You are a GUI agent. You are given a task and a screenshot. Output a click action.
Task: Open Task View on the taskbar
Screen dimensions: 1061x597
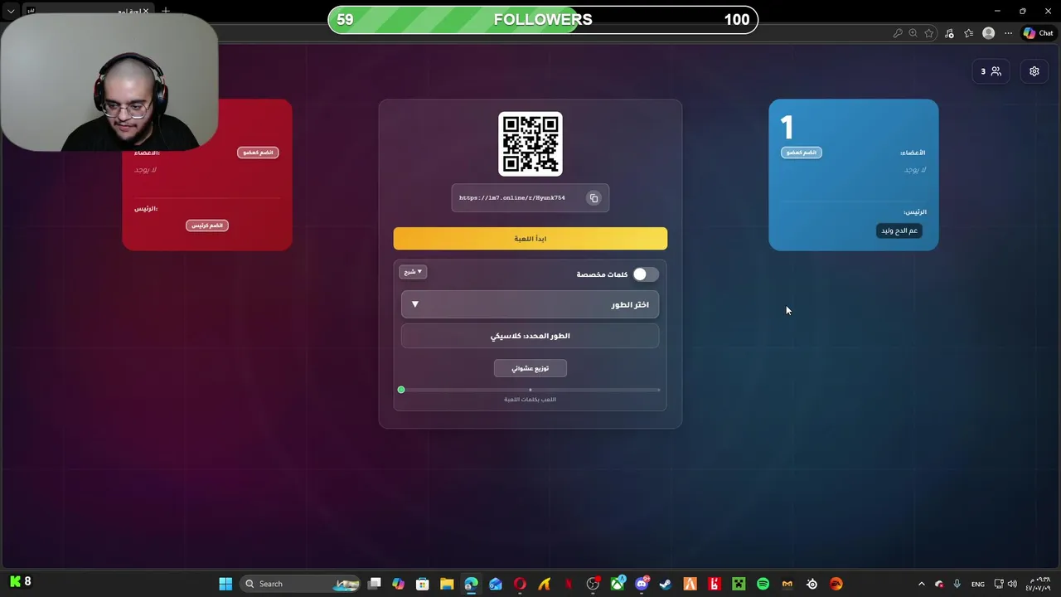point(375,584)
